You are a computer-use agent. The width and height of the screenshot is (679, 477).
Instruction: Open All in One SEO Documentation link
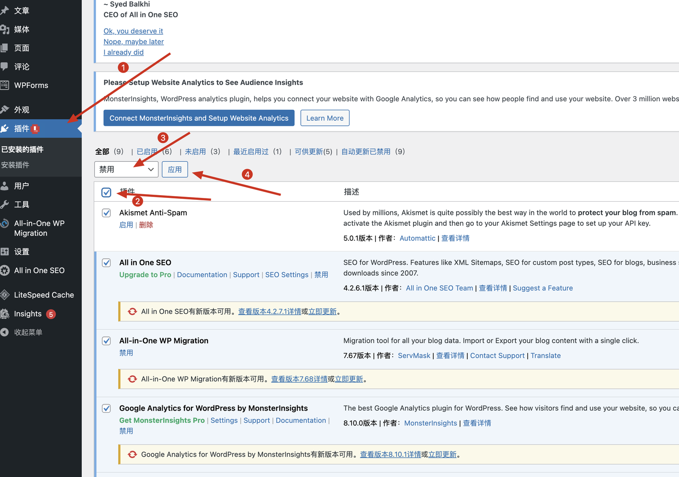tap(202, 275)
